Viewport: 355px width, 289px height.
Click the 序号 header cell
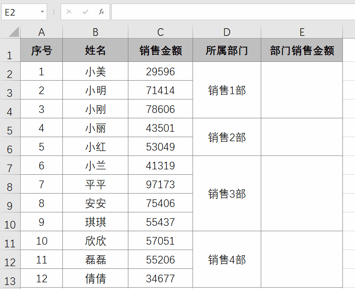click(41, 50)
